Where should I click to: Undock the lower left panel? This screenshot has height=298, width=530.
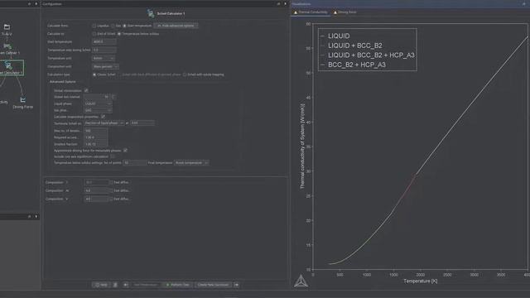pos(30,216)
